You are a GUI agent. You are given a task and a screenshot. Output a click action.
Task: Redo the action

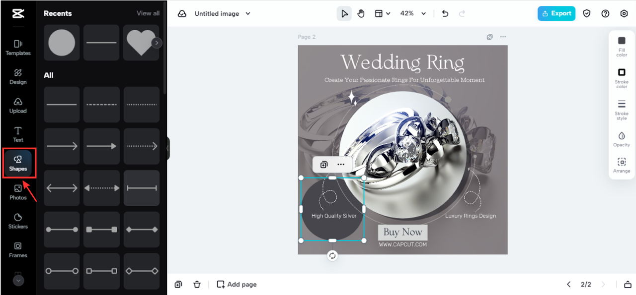click(462, 14)
